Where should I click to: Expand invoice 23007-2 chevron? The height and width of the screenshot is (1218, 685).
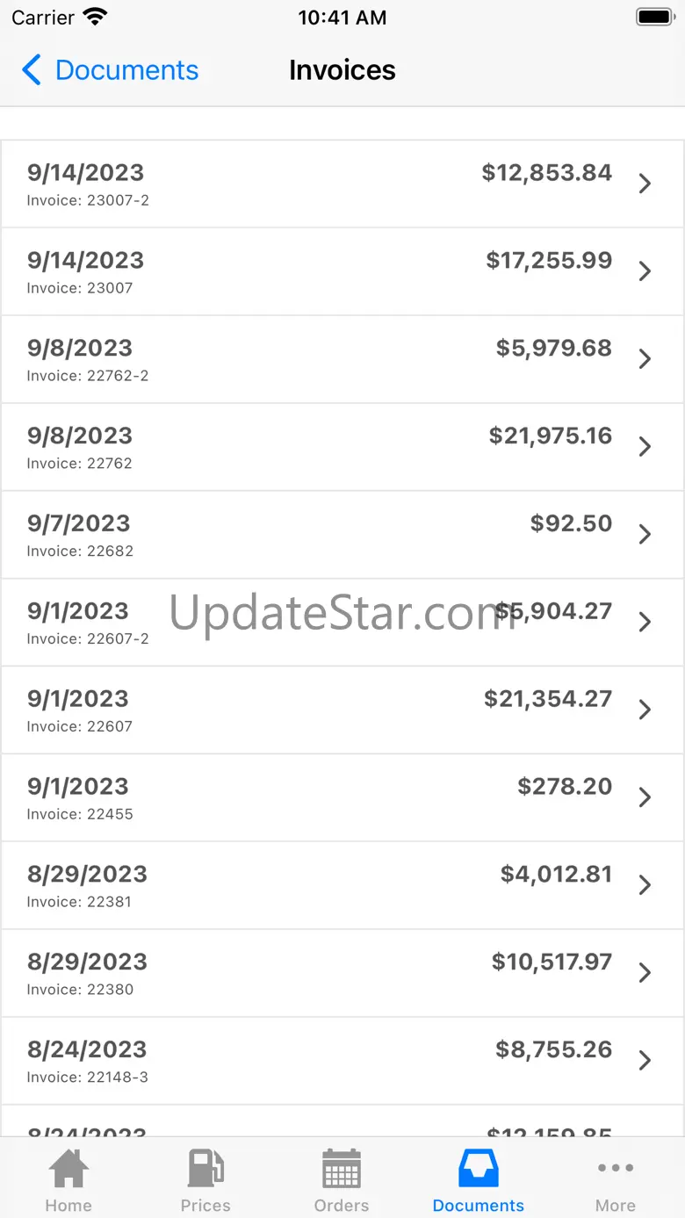point(645,184)
